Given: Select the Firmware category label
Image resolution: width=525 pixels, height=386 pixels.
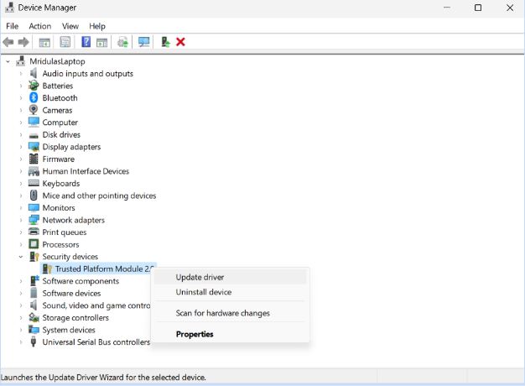Looking at the screenshot, I should coord(58,159).
